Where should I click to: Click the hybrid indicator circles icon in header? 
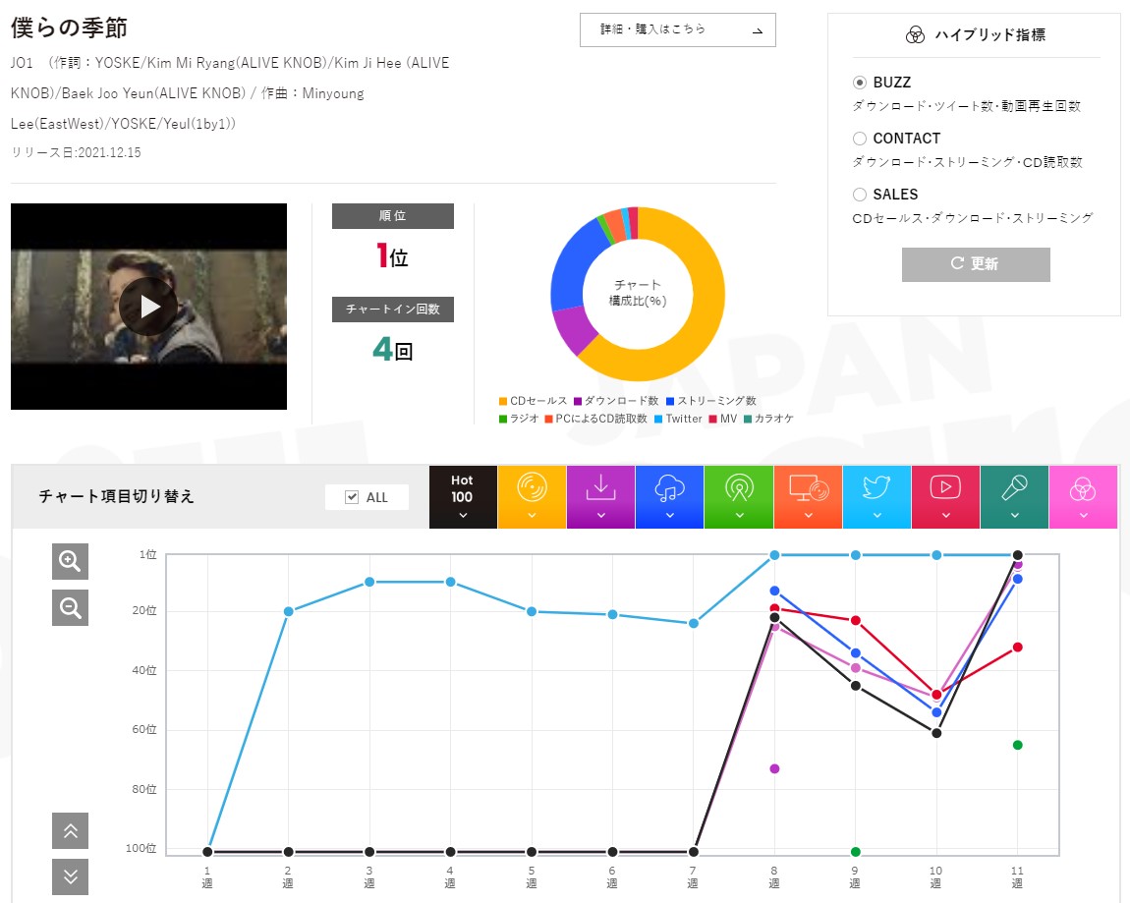(x=915, y=34)
